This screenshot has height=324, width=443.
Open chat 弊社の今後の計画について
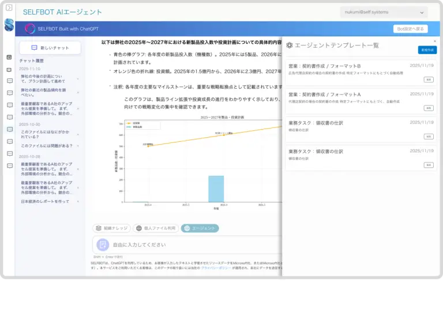(43, 79)
